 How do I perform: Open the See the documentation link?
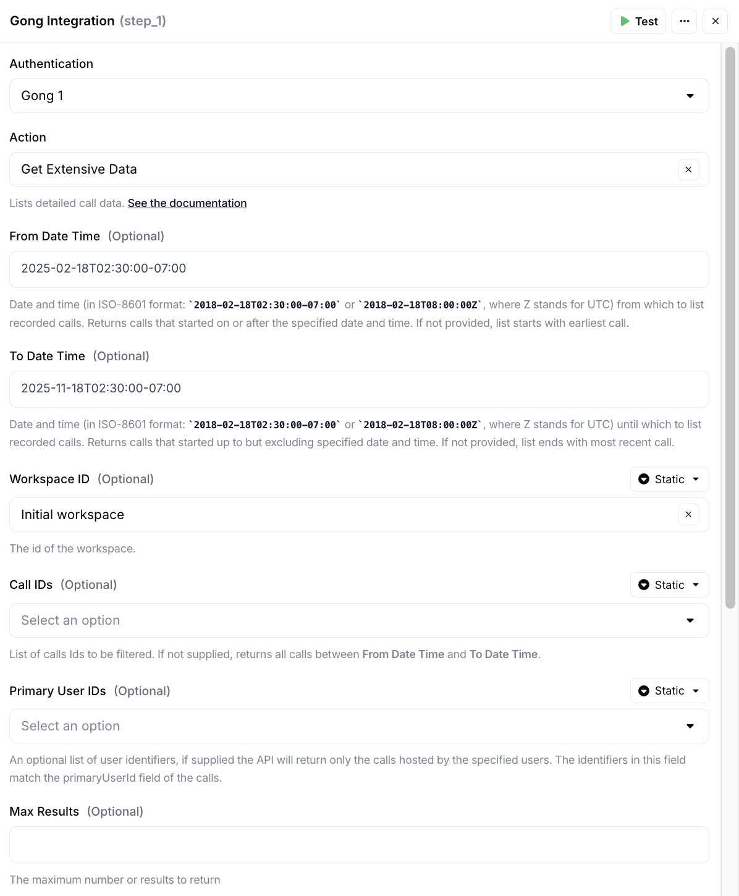pos(187,203)
